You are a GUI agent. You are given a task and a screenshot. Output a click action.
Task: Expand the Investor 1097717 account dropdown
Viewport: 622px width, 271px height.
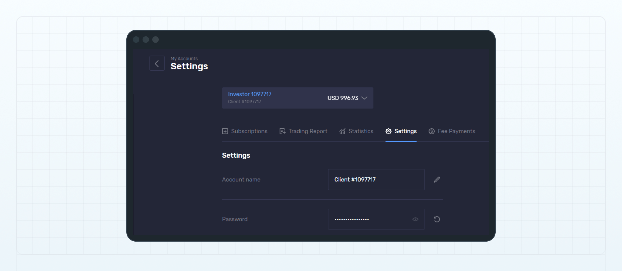(x=364, y=98)
